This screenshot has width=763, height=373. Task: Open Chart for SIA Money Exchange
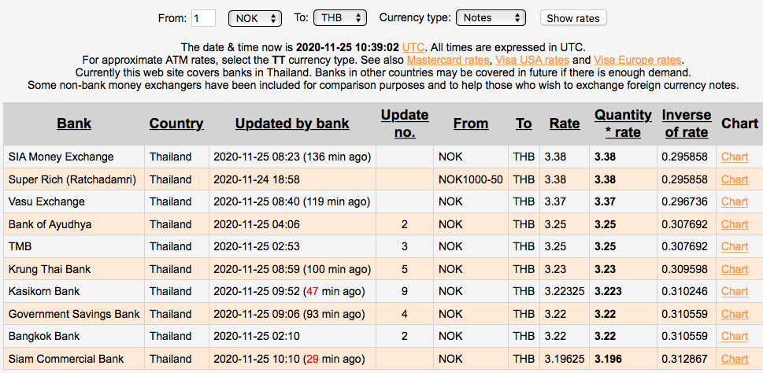pos(735,157)
